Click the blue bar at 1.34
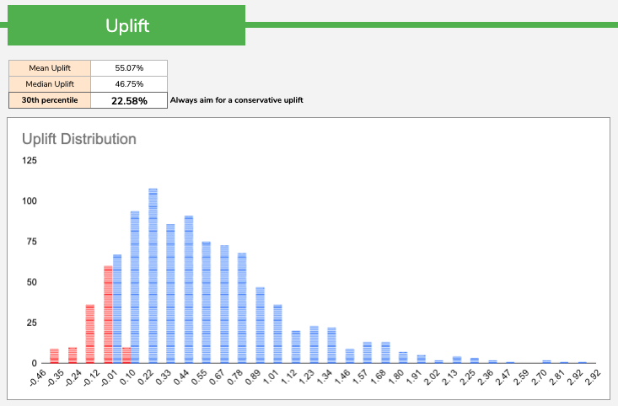The image size is (618, 406). pyautogui.click(x=332, y=345)
